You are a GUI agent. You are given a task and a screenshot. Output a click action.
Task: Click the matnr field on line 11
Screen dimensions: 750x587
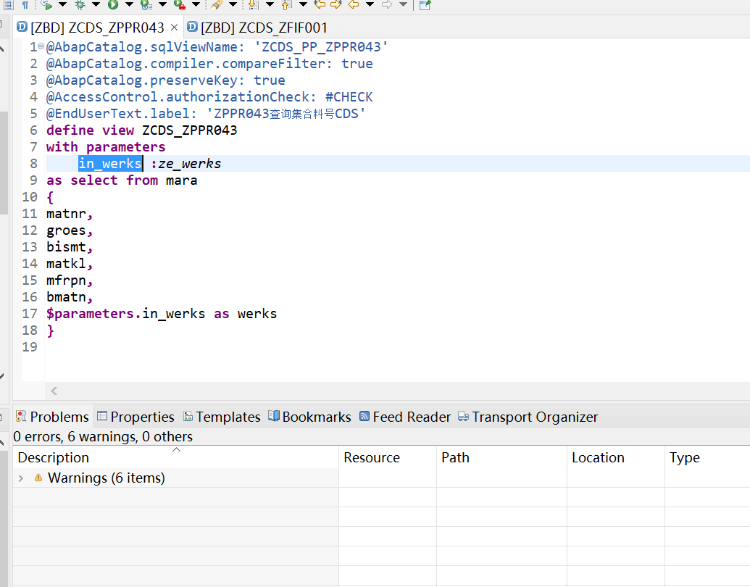pyautogui.click(x=66, y=214)
